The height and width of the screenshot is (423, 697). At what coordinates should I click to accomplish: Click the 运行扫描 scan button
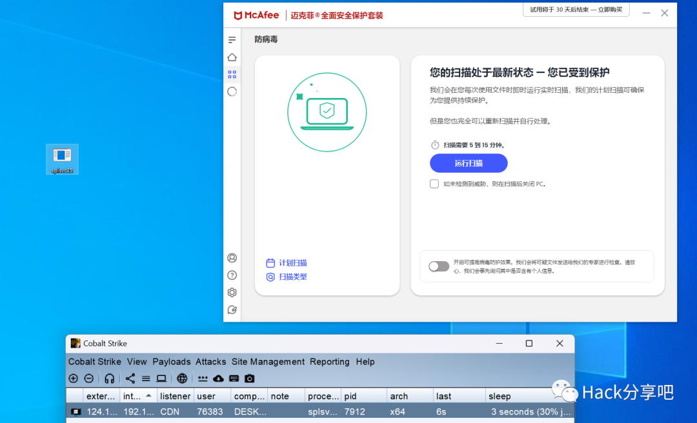pyautogui.click(x=469, y=162)
